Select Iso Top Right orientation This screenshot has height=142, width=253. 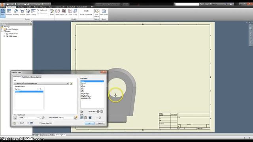85,93
